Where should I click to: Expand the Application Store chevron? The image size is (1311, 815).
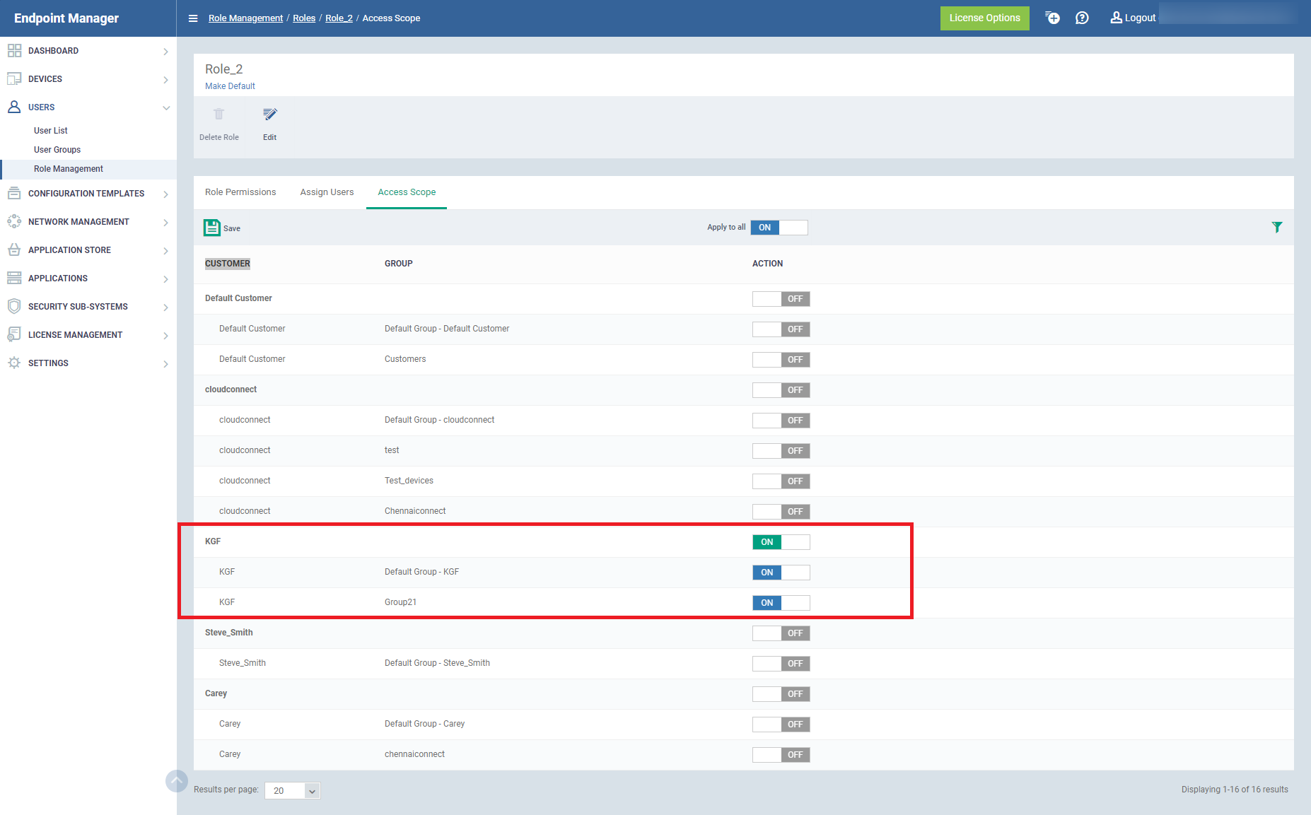pos(165,251)
